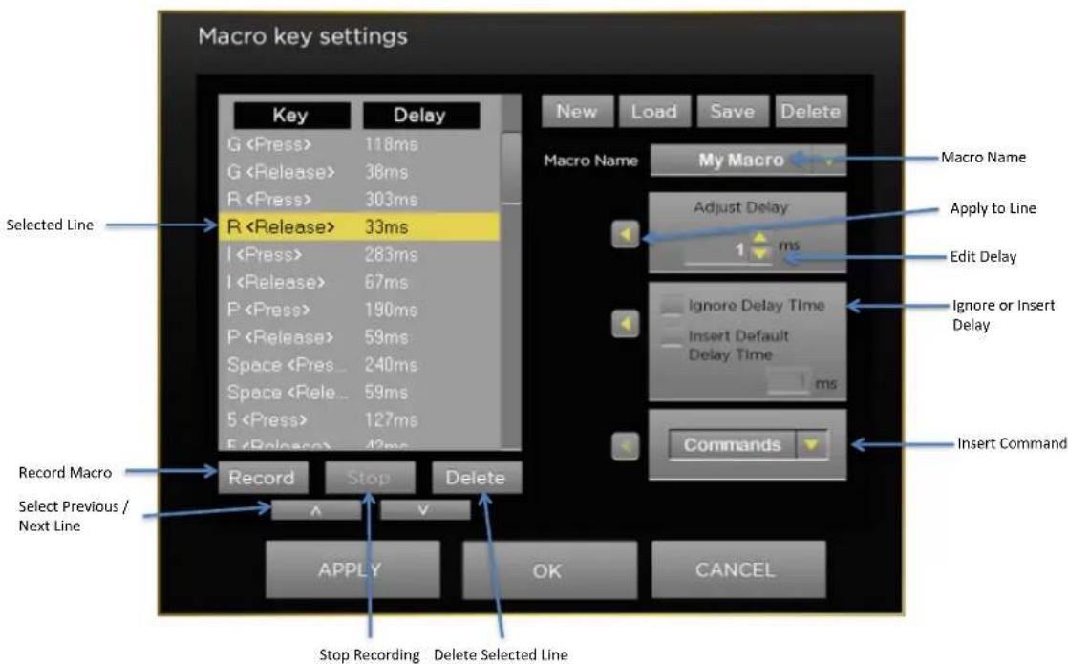This screenshot has width=1068, height=664.
Task: Click the CANCEL button
Action: (737, 570)
